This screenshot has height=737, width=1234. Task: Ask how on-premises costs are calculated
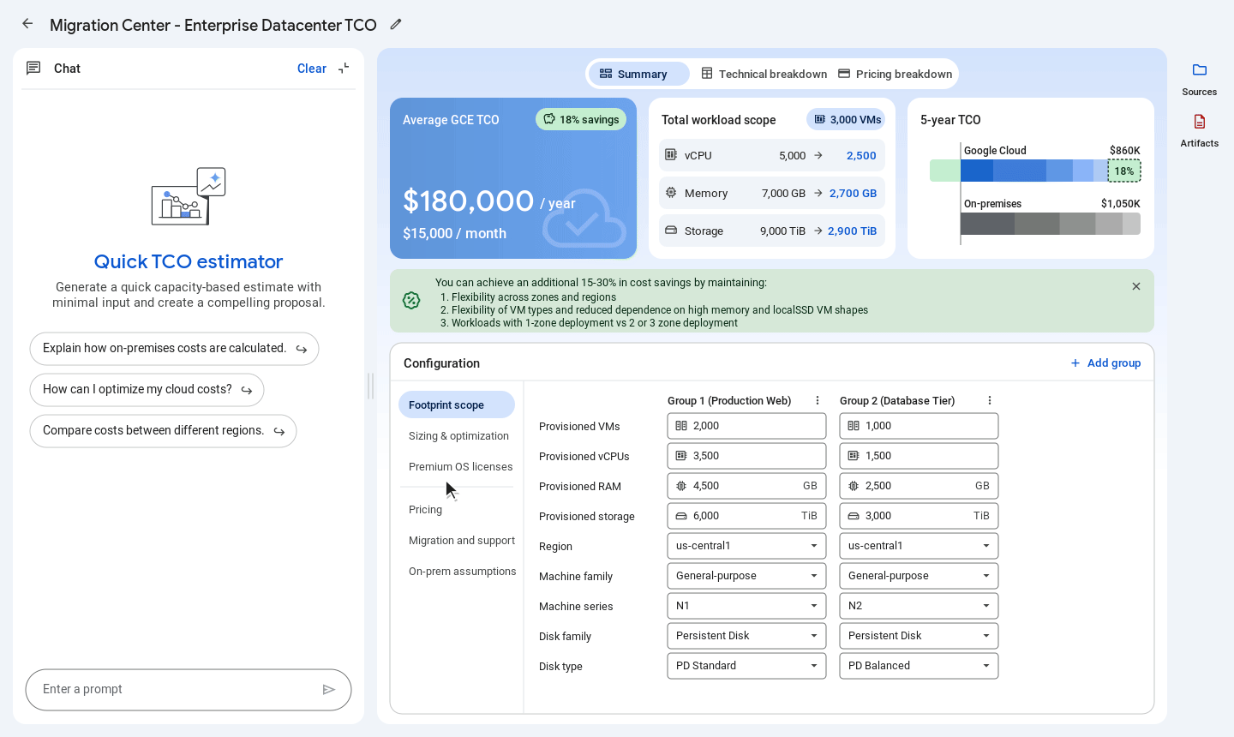tap(174, 348)
